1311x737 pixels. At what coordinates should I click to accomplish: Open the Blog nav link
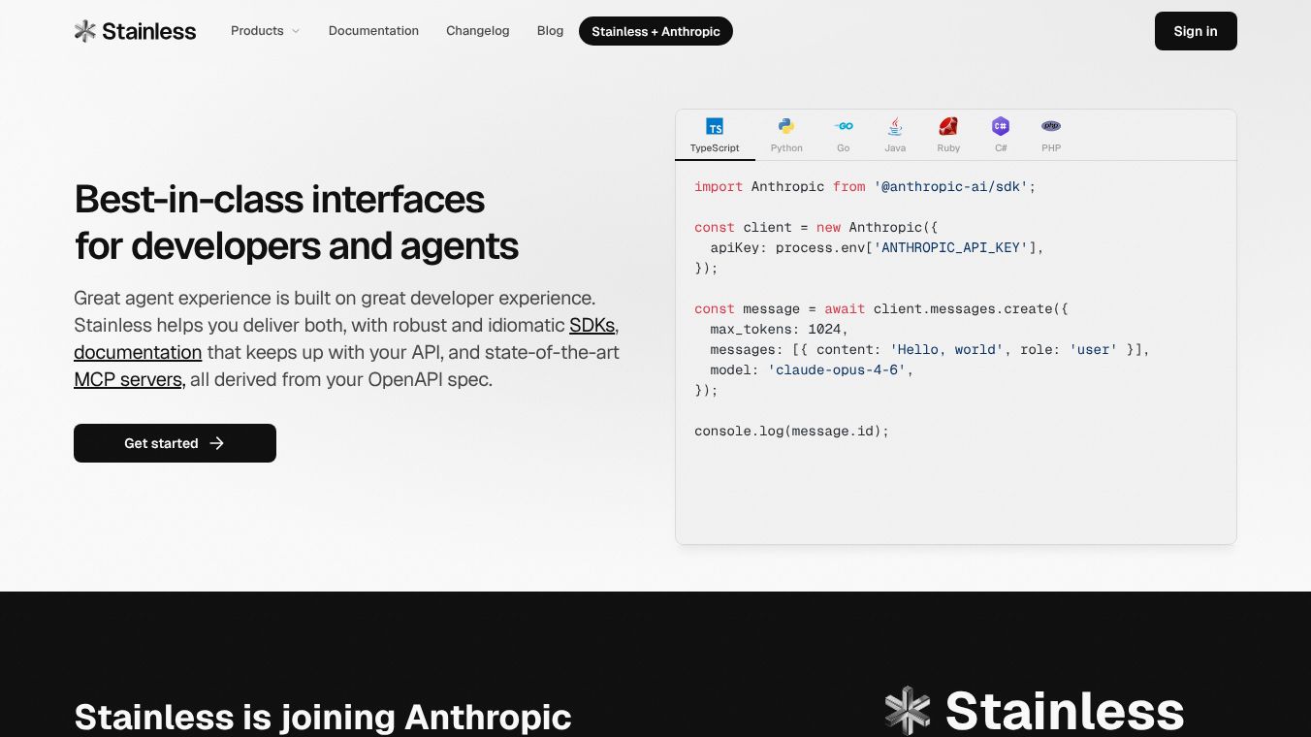550,31
